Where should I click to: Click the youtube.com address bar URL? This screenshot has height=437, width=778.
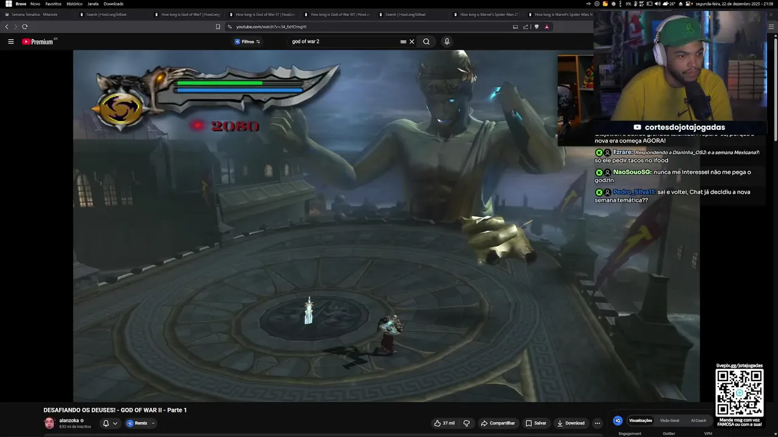(x=271, y=27)
